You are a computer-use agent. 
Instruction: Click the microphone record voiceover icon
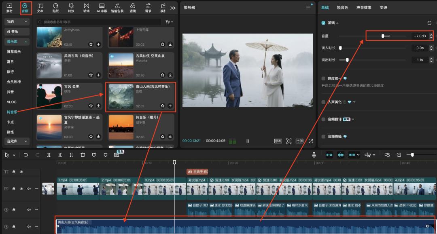(314, 155)
